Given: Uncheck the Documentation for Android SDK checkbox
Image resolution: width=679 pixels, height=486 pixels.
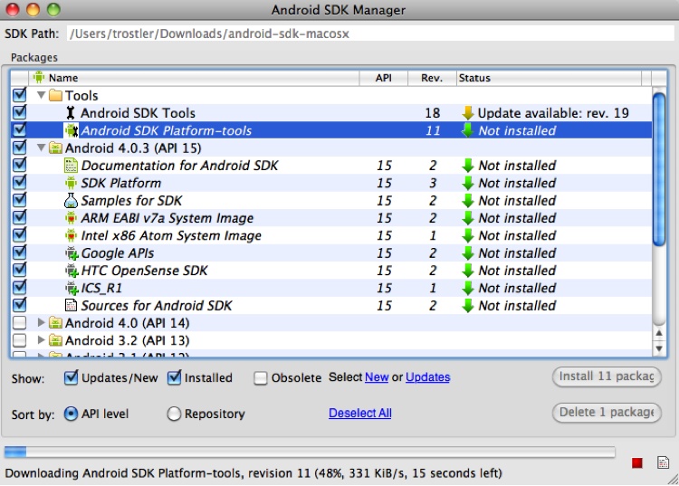Looking at the screenshot, I should coord(20,165).
